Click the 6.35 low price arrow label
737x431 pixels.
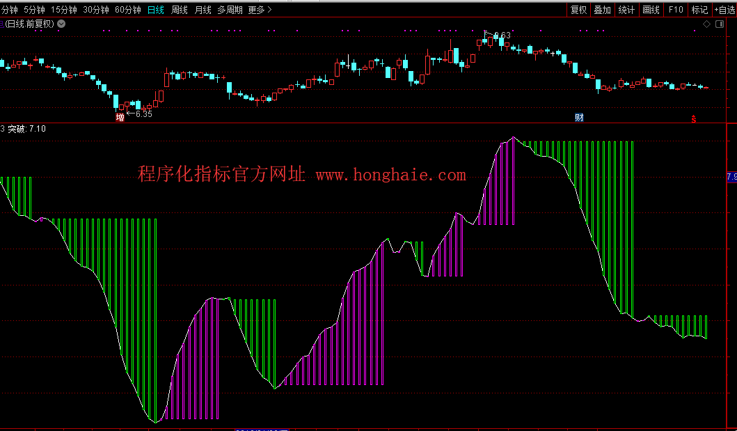tap(140, 113)
